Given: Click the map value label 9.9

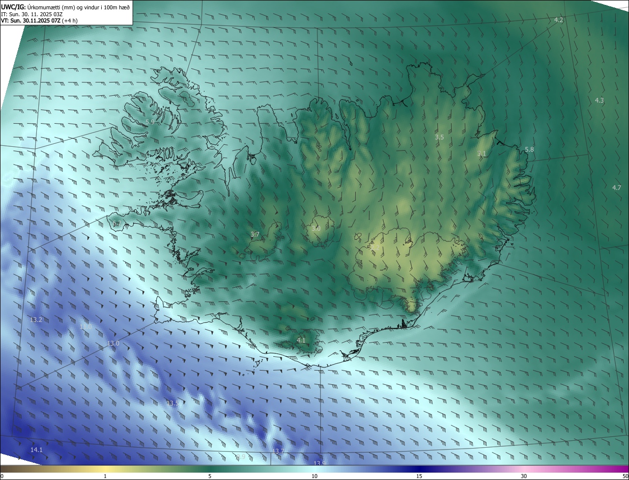Looking at the screenshot, I should tap(241, 457).
